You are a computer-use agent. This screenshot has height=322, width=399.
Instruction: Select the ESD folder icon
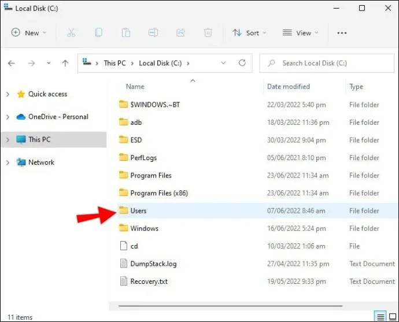coord(123,140)
